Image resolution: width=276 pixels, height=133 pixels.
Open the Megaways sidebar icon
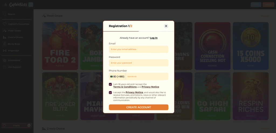click(5, 51)
